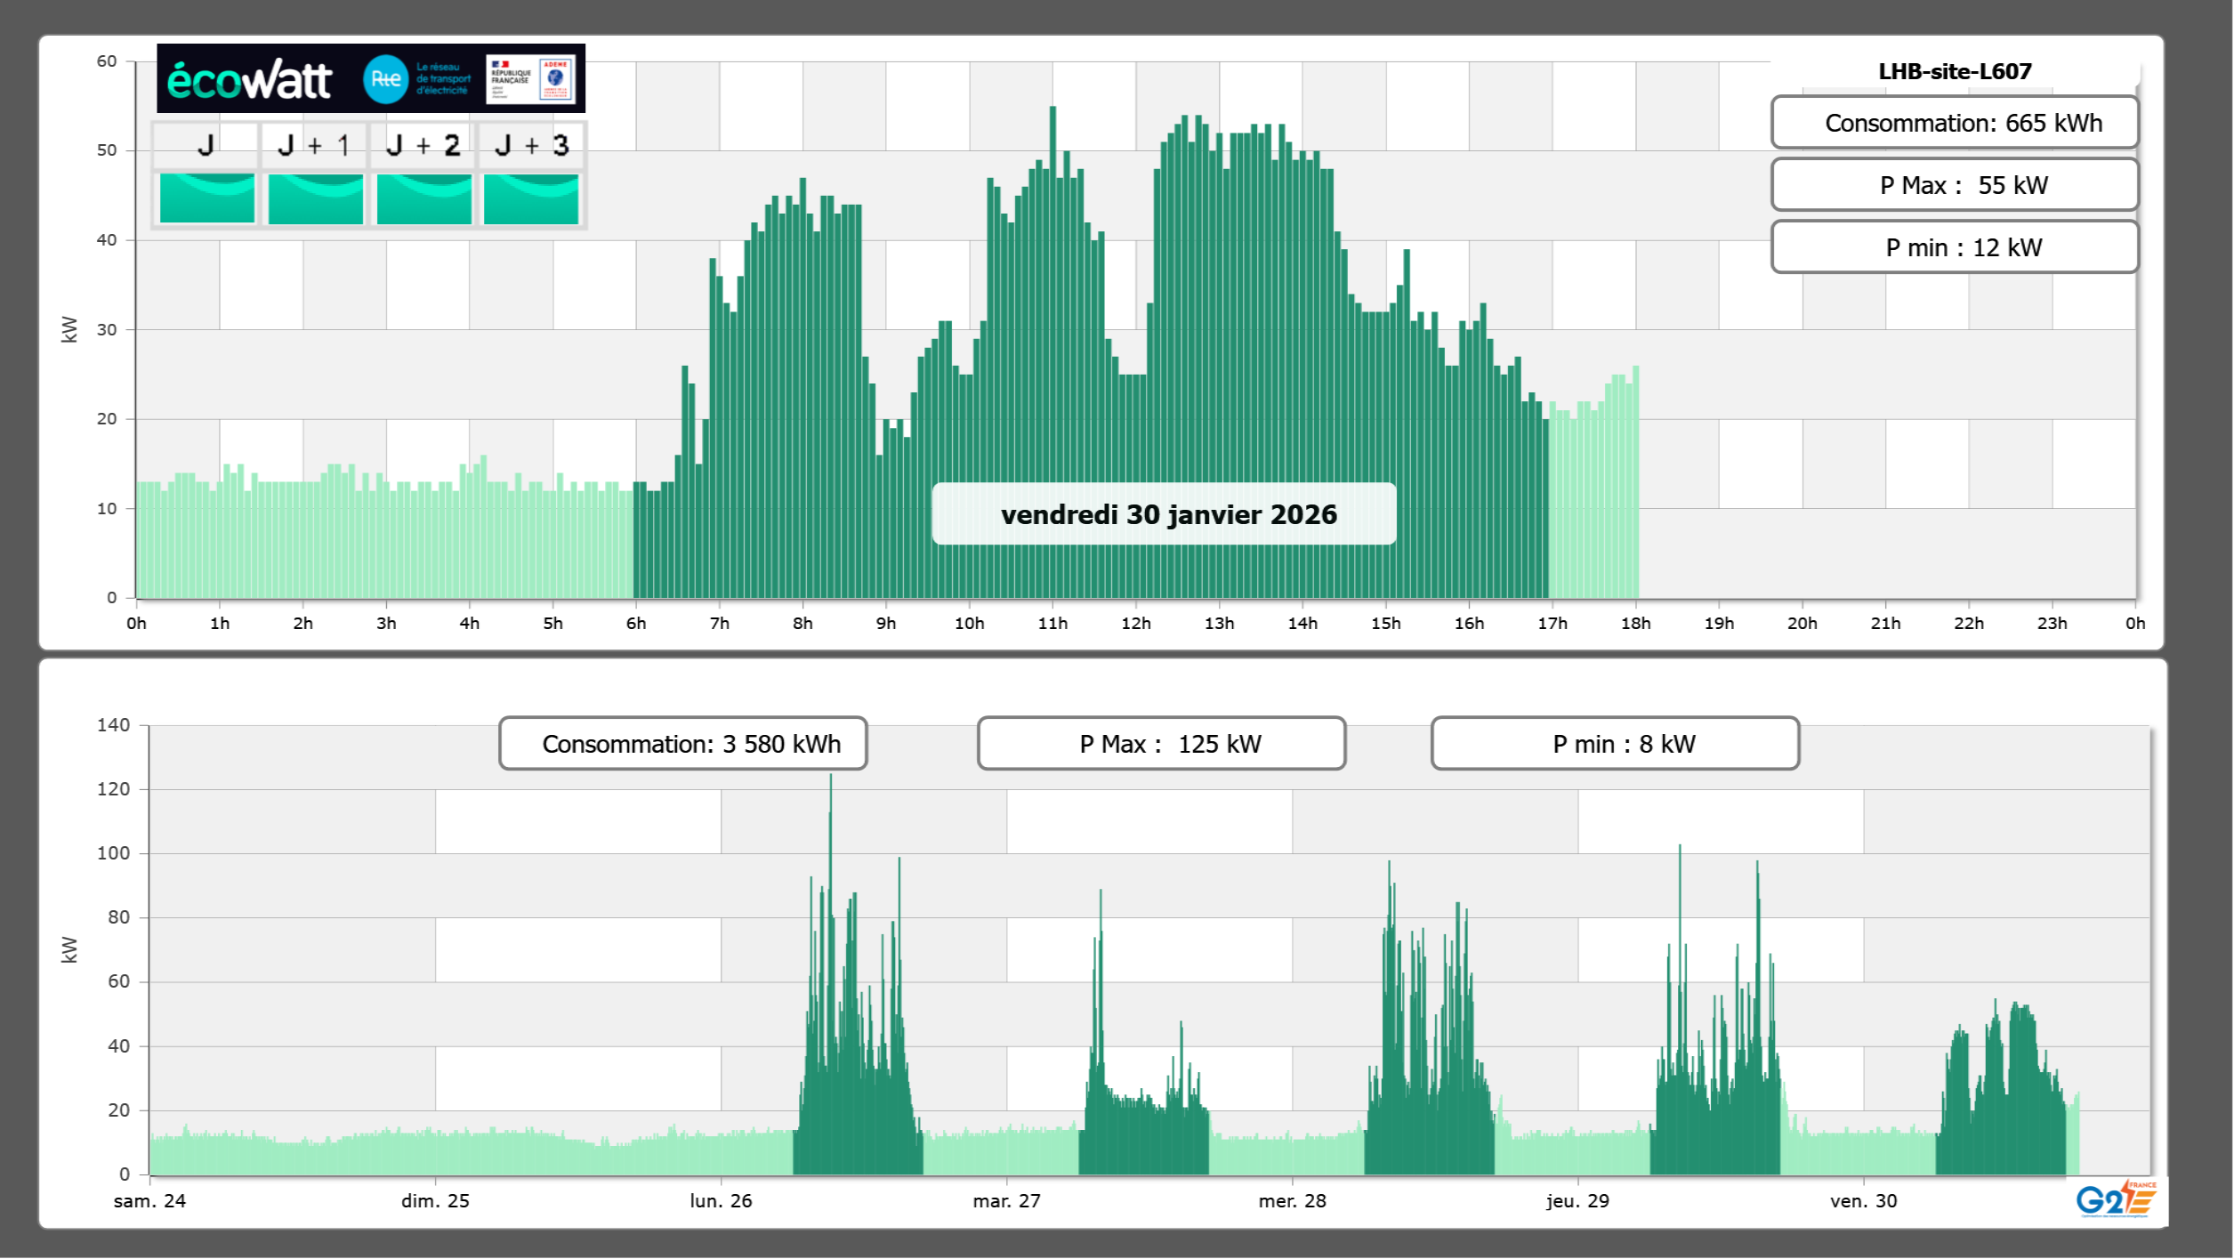Click the République Française ADEME logo

531,79
